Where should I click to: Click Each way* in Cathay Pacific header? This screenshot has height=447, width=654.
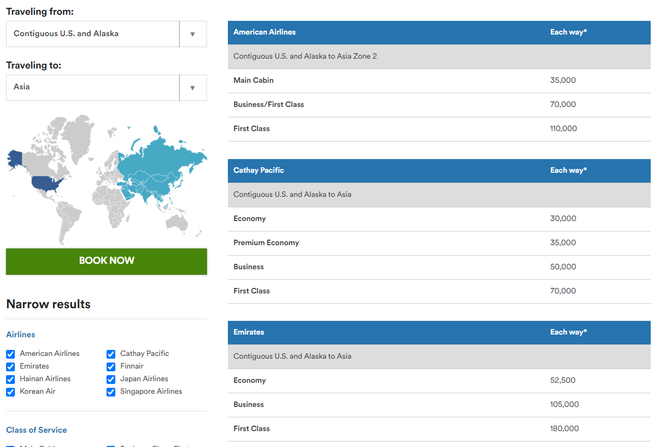(568, 171)
